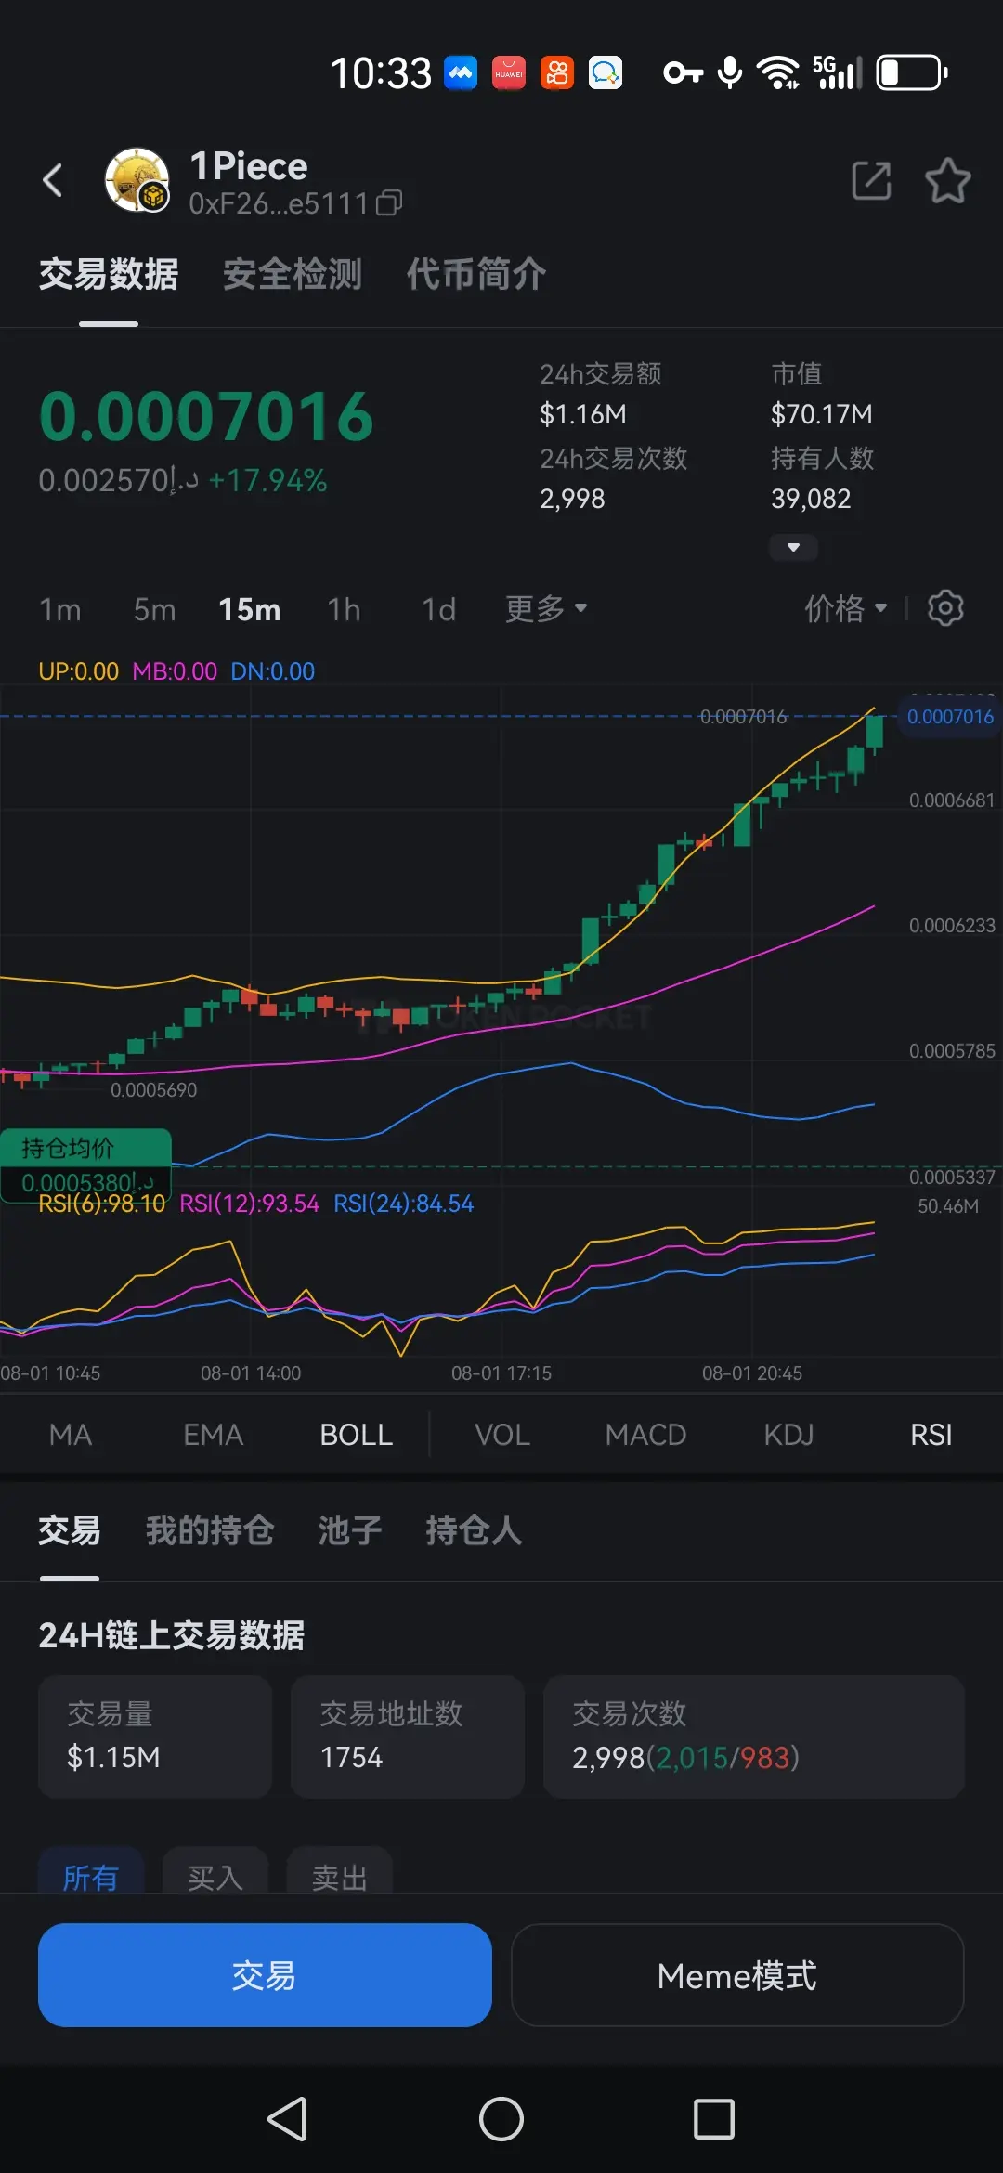Switch to 安全检测 tab
The width and height of the screenshot is (1003, 2173).
pyautogui.click(x=293, y=274)
